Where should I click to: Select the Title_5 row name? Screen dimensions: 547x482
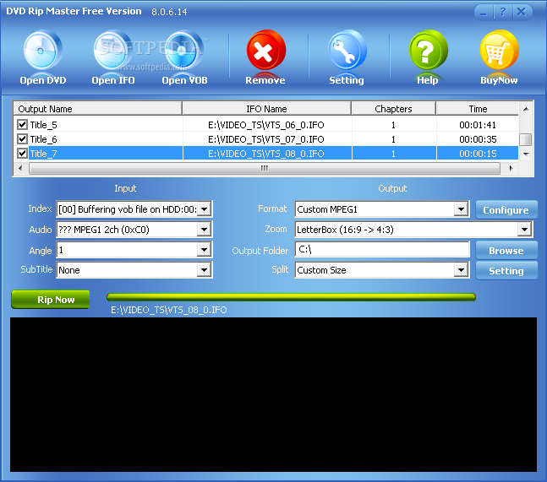coord(43,125)
